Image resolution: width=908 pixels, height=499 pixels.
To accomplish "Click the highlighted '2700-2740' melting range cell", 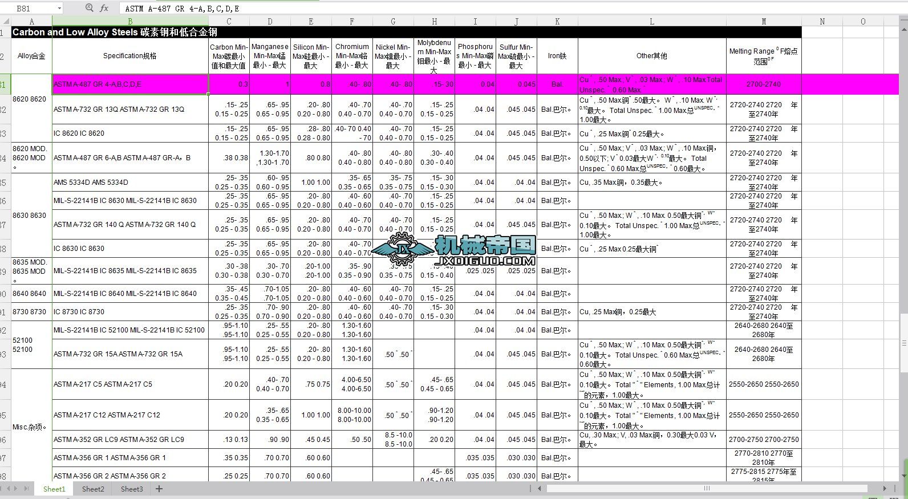I will tap(764, 84).
